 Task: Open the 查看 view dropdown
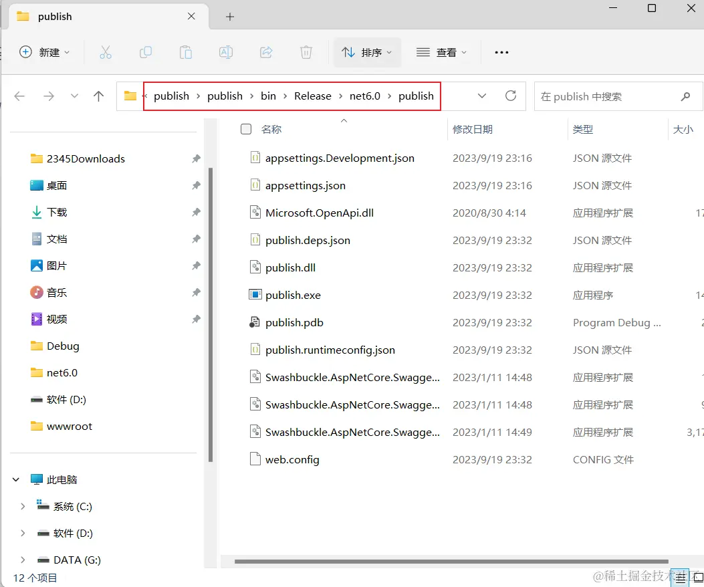click(x=441, y=53)
